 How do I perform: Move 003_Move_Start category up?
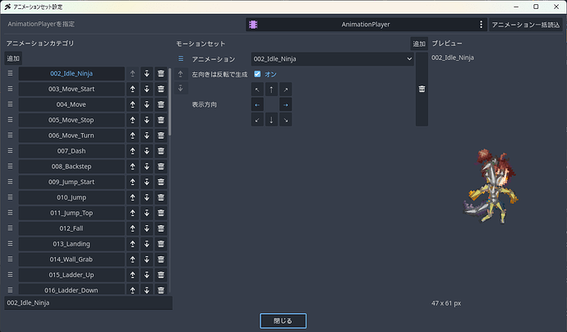click(132, 89)
